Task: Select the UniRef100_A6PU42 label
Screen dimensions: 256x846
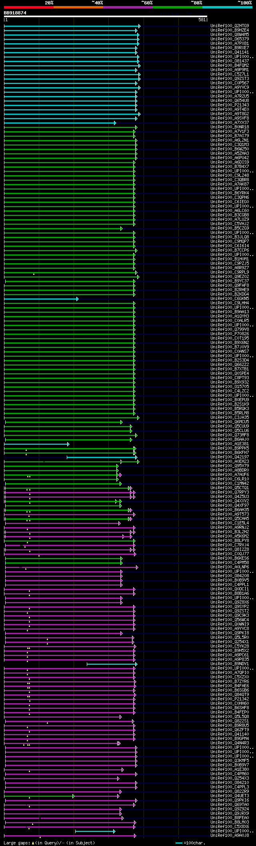Action: point(230,158)
